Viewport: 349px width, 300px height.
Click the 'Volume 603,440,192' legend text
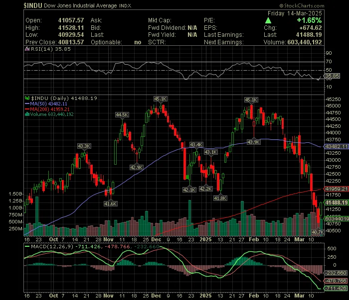pos(52,114)
